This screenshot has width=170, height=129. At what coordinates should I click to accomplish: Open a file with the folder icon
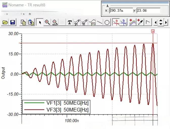click(5, 22)
